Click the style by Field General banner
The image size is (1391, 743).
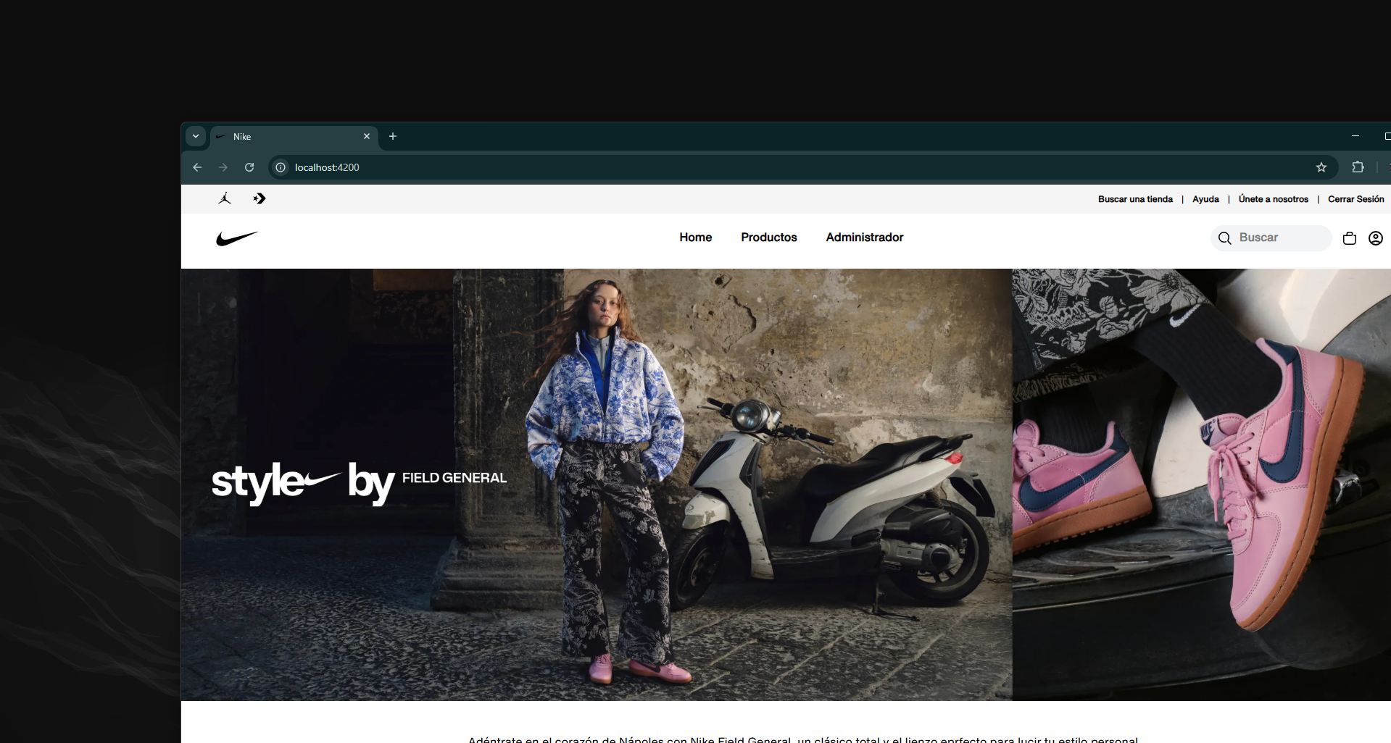click(x=596, y=484)
